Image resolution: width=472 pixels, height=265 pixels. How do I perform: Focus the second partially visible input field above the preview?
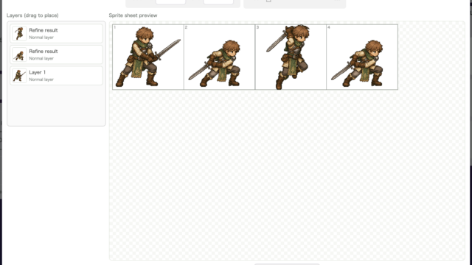point(218,1)
